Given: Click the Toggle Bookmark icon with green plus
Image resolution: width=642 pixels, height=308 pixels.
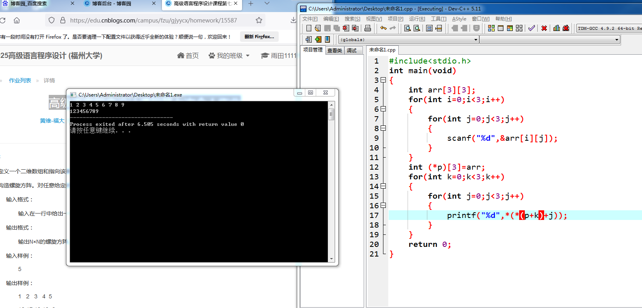Looking at the screenshot, I should (x=318, y=39).
